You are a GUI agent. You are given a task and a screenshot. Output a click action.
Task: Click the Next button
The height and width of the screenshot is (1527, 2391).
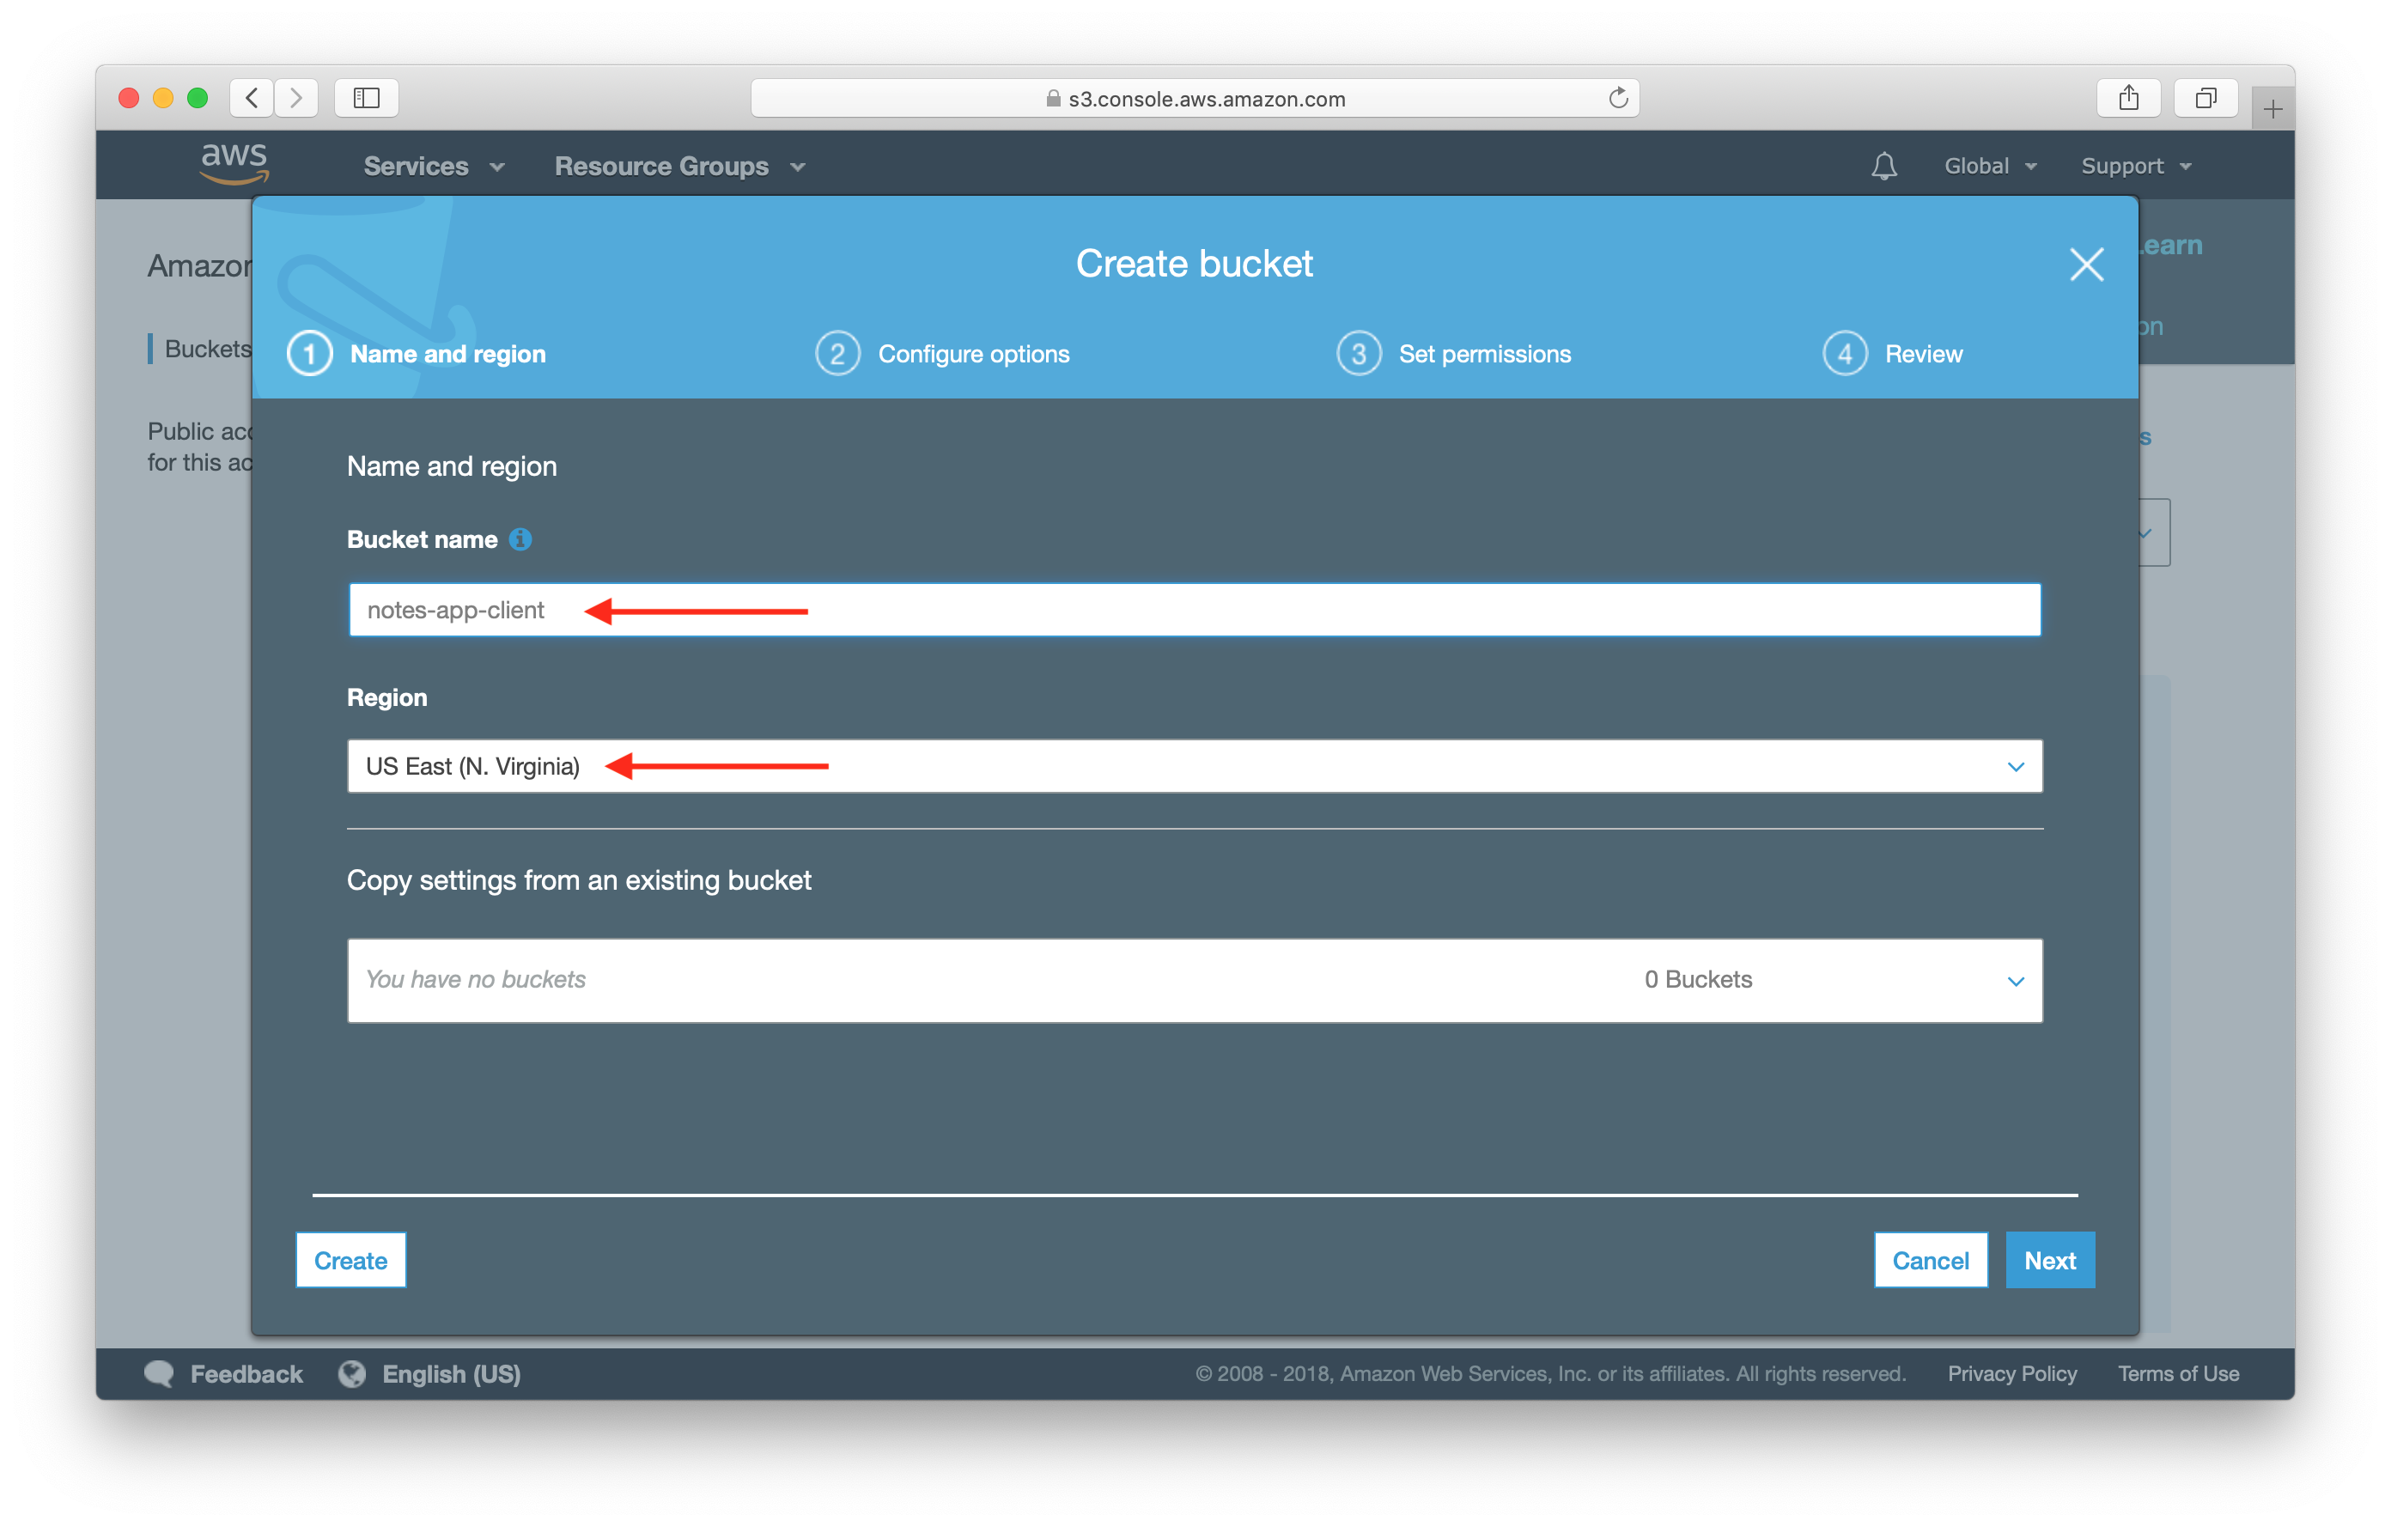2051,1258
